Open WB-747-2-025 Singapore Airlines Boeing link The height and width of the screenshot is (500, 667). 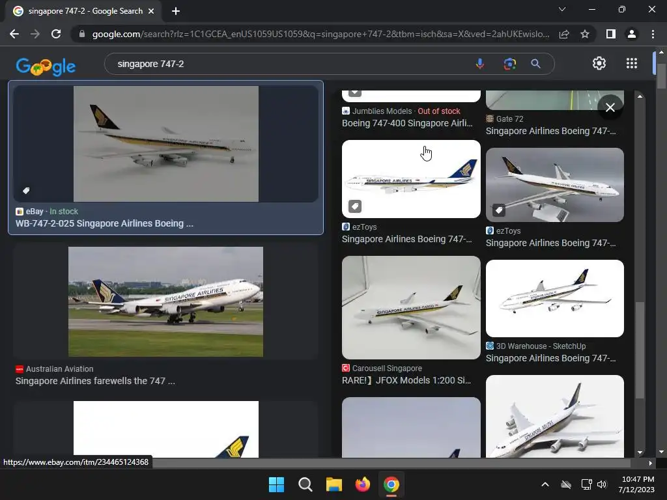104,223
